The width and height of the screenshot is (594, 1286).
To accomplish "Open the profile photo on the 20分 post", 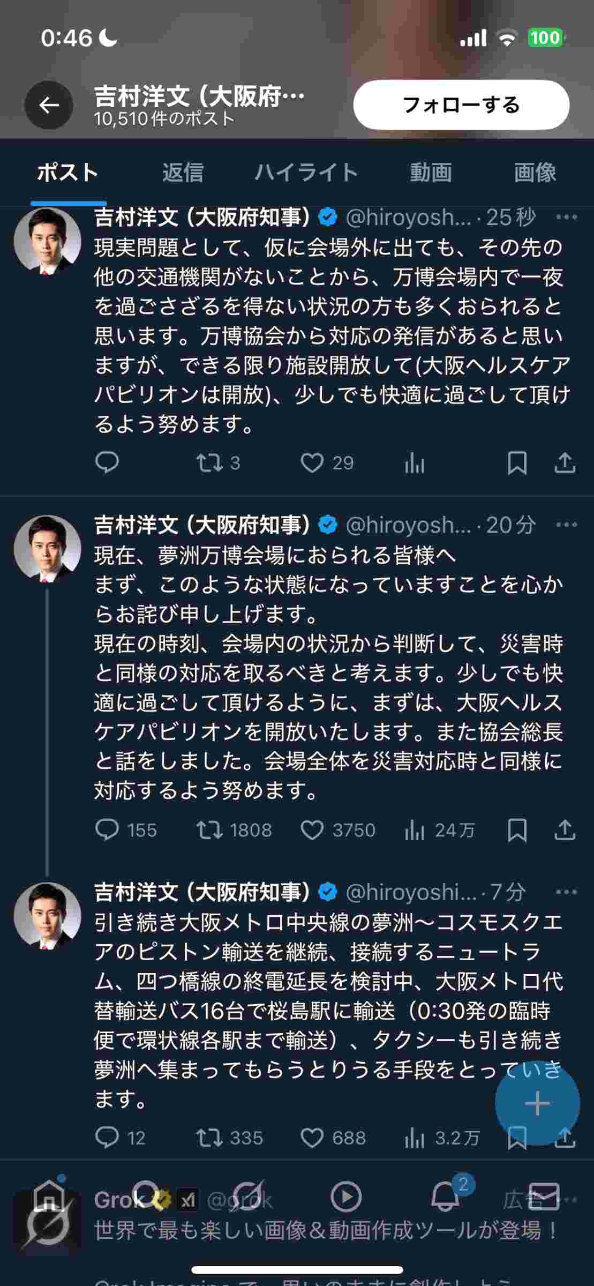I will click(x=47, y=548).
